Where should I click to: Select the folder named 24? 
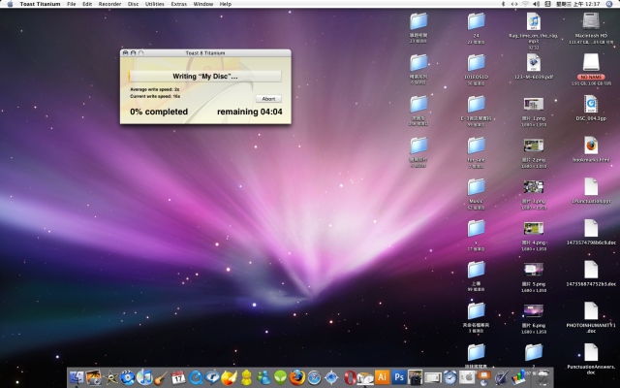pos(476,21)
